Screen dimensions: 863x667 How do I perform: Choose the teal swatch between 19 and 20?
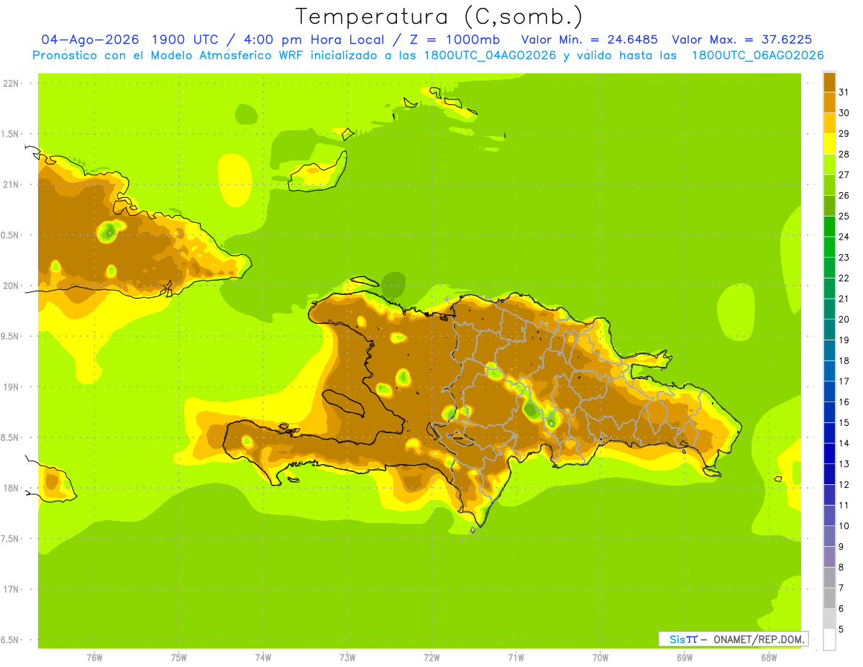[x=829, y=330]
